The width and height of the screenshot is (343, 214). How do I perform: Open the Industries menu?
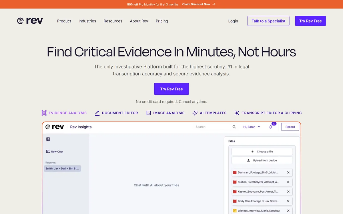tap(87, 21)
